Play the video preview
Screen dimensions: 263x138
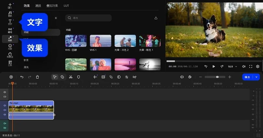point(214,66)
